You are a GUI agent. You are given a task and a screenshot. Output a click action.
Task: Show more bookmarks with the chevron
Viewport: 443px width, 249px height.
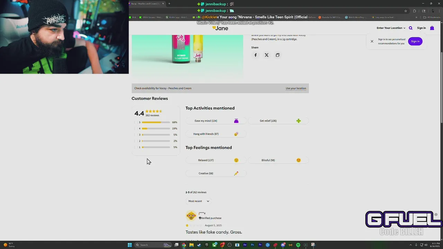click(416, 17)
